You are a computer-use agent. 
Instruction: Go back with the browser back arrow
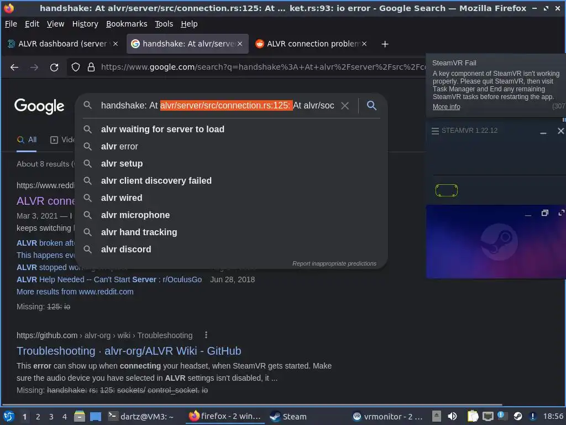click(14, 67)
